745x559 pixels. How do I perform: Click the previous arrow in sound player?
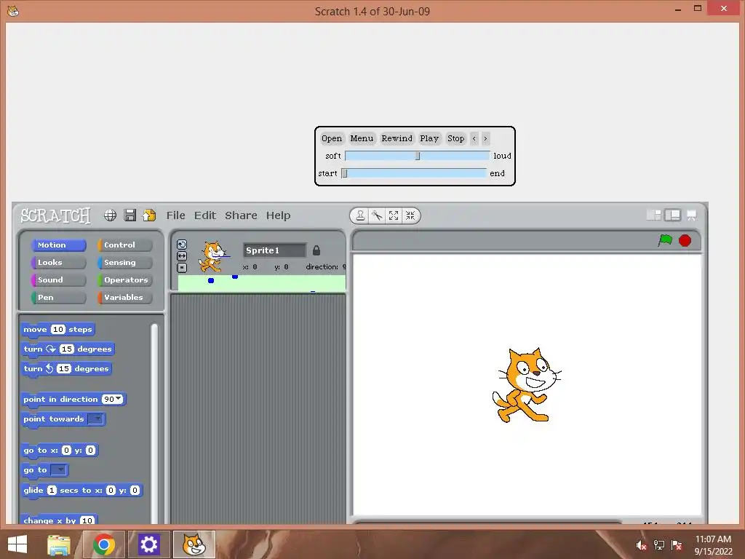pos(474,138)
